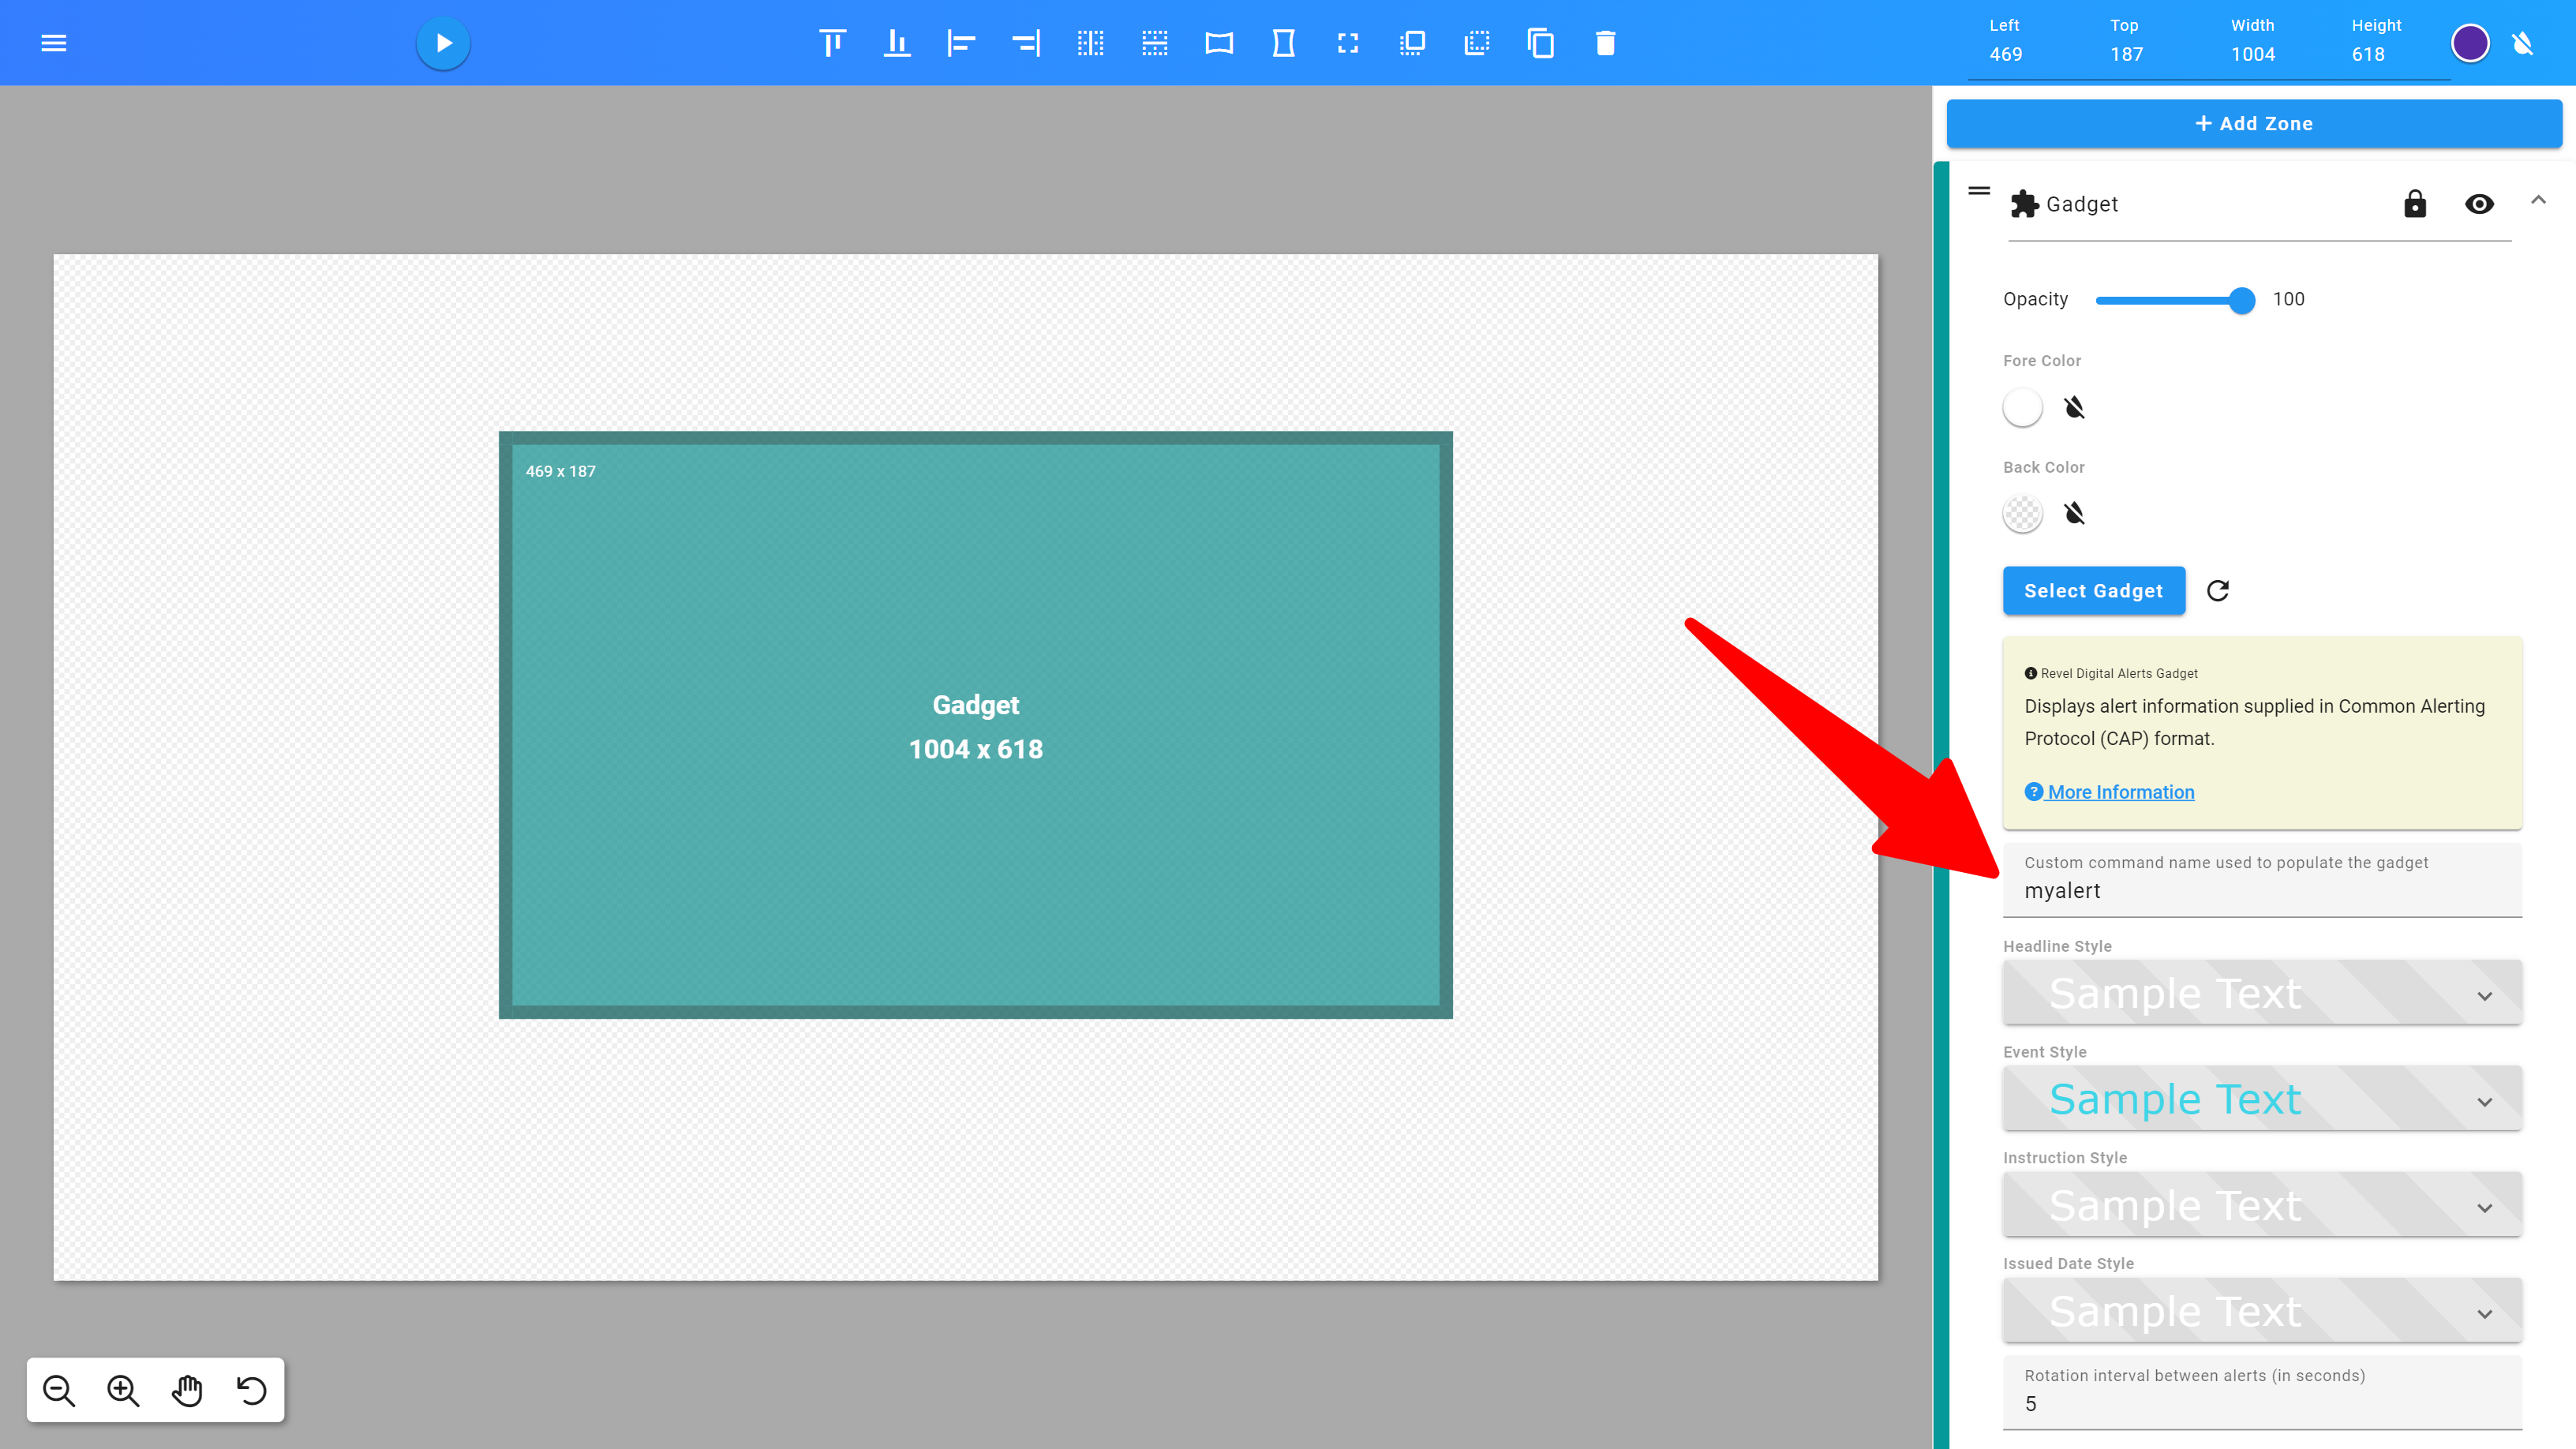Screen dimensions: 2576x1449
Task: Reset the canvas zoom
Action: coord(252,1390)
